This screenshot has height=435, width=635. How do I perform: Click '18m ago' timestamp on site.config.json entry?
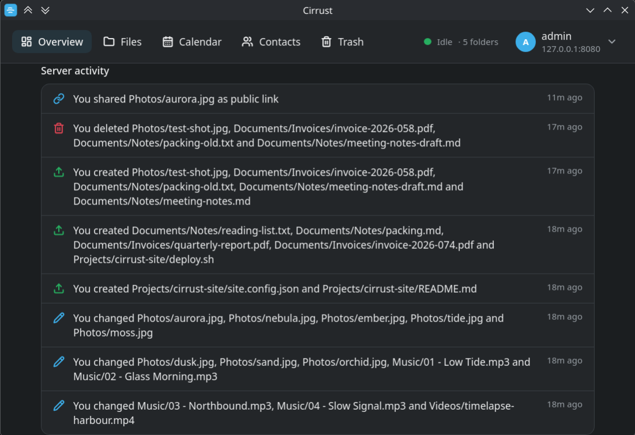coord(565,287)
